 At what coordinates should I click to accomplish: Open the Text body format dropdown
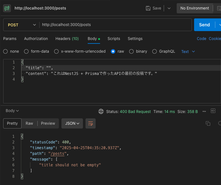[x=188, y=51]
